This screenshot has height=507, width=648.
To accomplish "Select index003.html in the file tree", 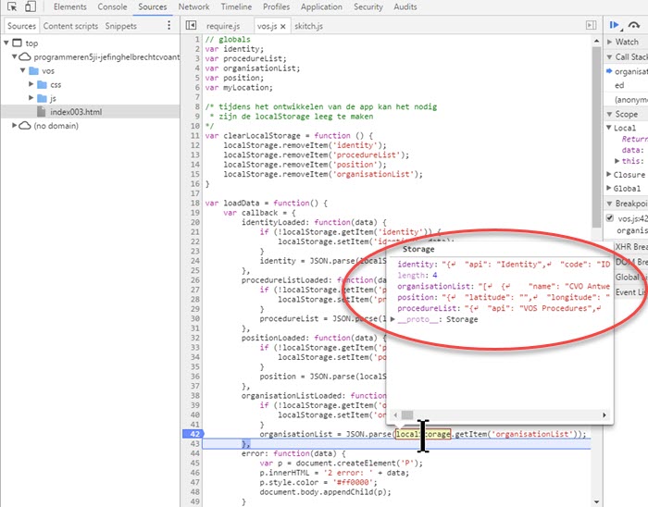I will (x=76, y=112).
